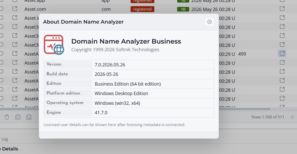Click the 'Engine' label cell
The width and height of the screenshot is (297, 154).
[x=68, y=112]
